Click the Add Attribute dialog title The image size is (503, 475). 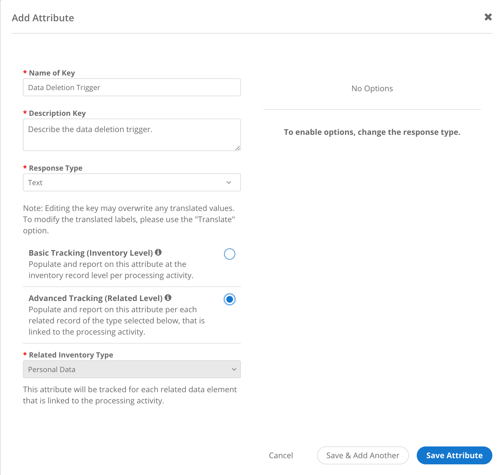[x=43, y=18]
